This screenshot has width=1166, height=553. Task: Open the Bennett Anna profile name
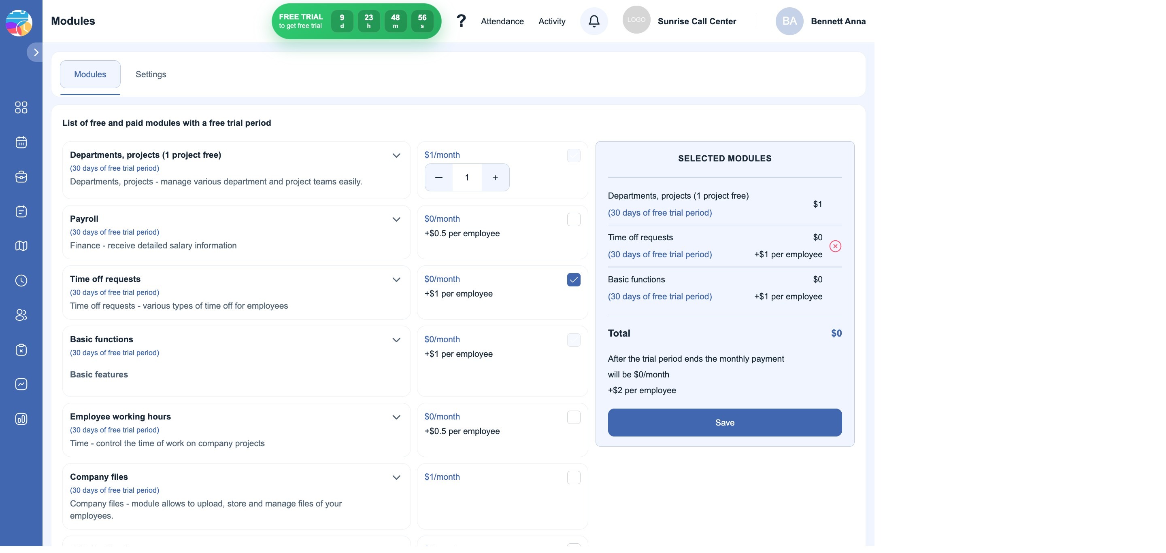coord(839,22)
